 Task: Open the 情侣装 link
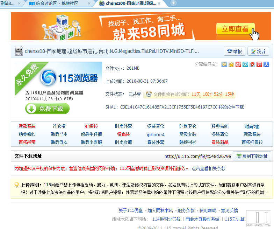[x=123, y=134]
